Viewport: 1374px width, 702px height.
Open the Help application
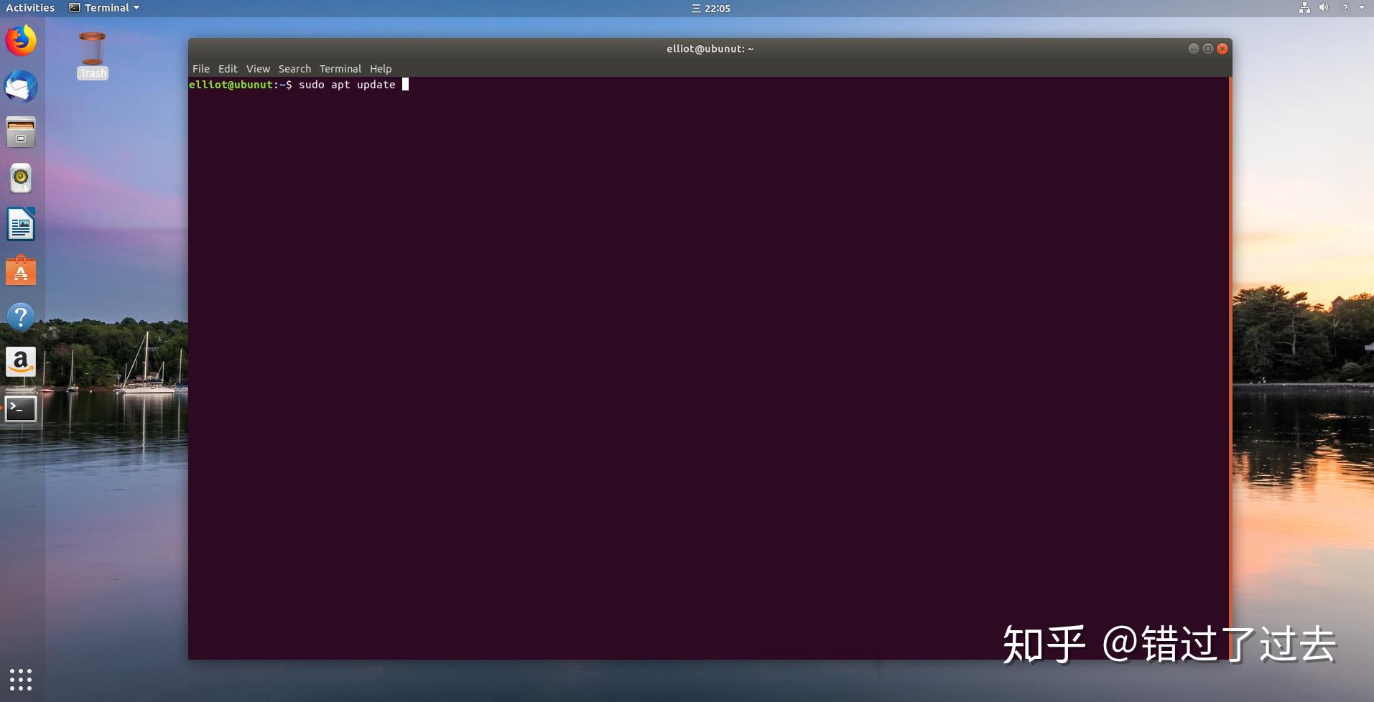20,316
